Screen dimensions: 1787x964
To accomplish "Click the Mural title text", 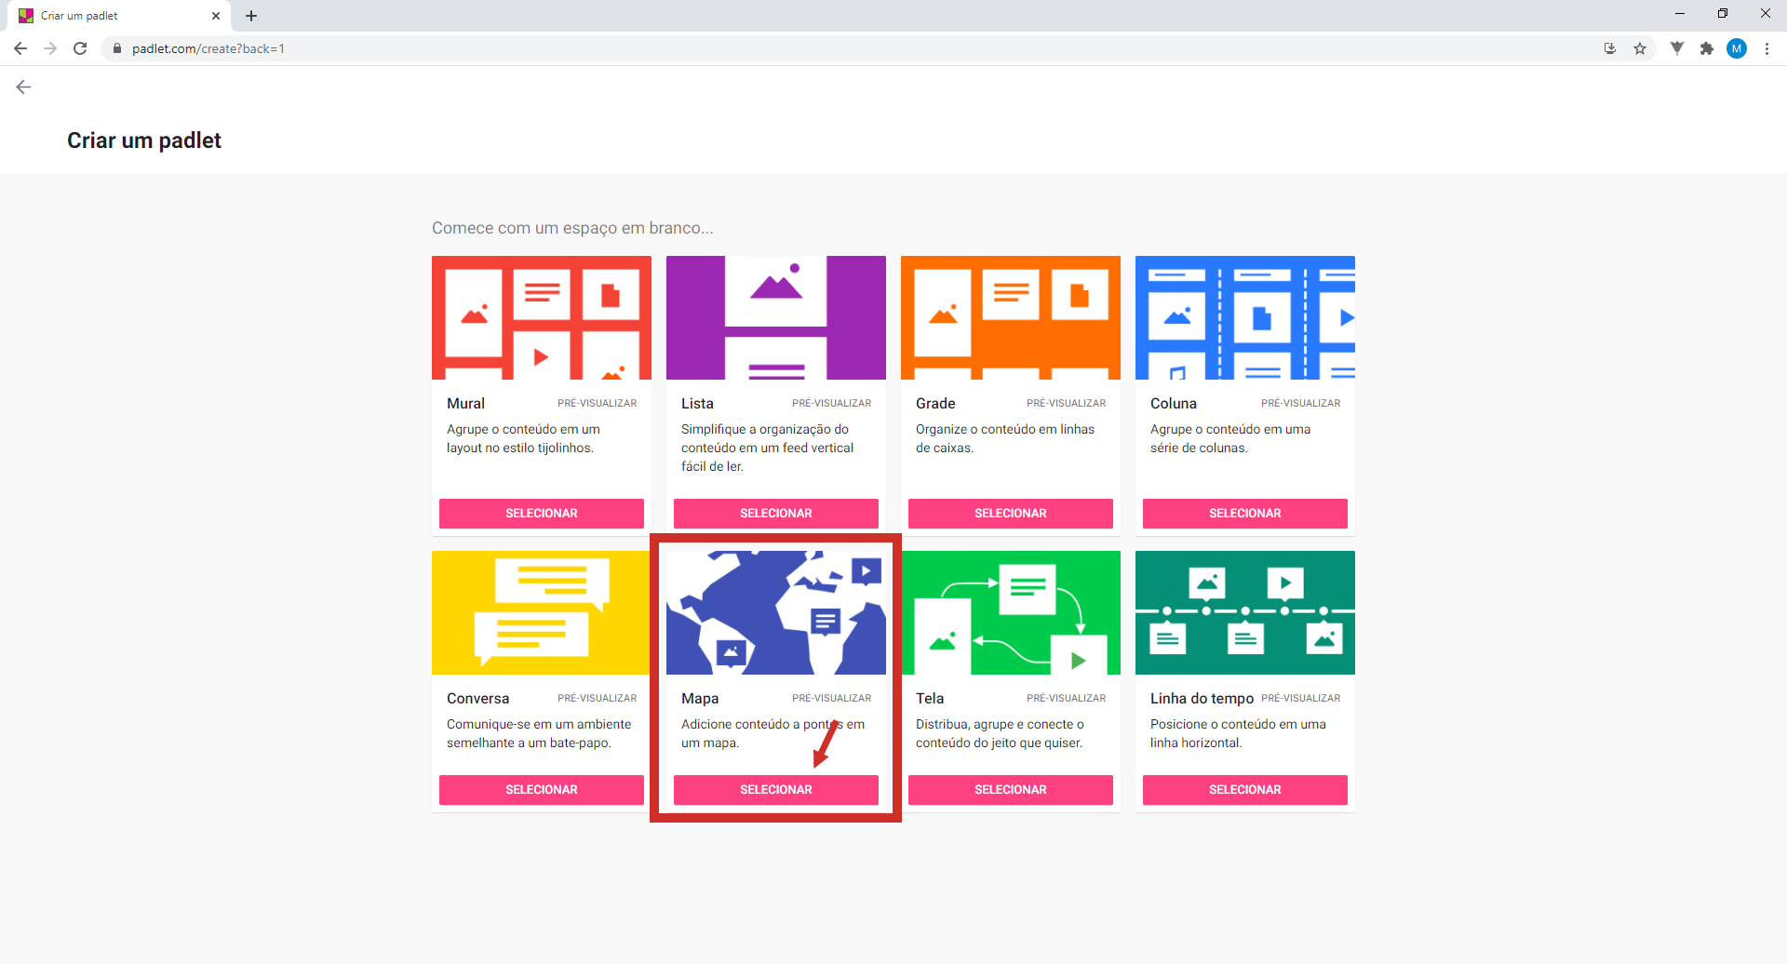I will 465,403.
